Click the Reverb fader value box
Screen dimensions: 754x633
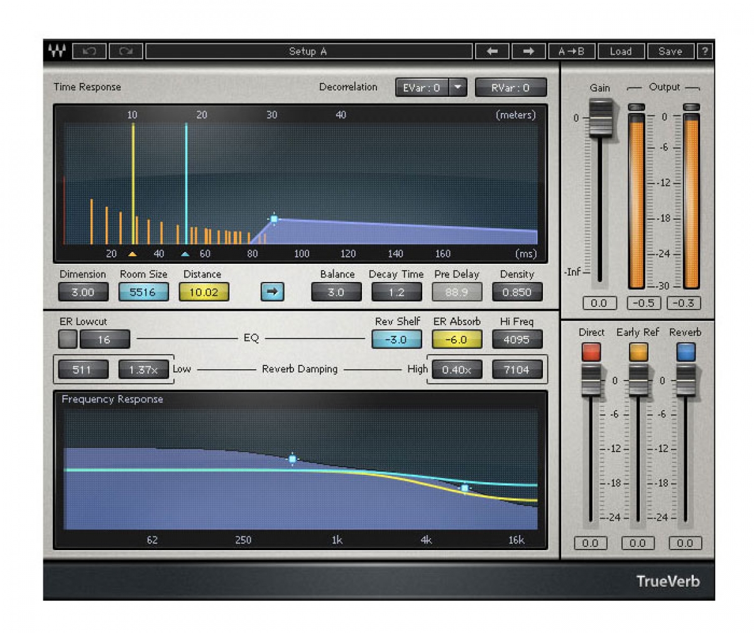coord(685,543)
